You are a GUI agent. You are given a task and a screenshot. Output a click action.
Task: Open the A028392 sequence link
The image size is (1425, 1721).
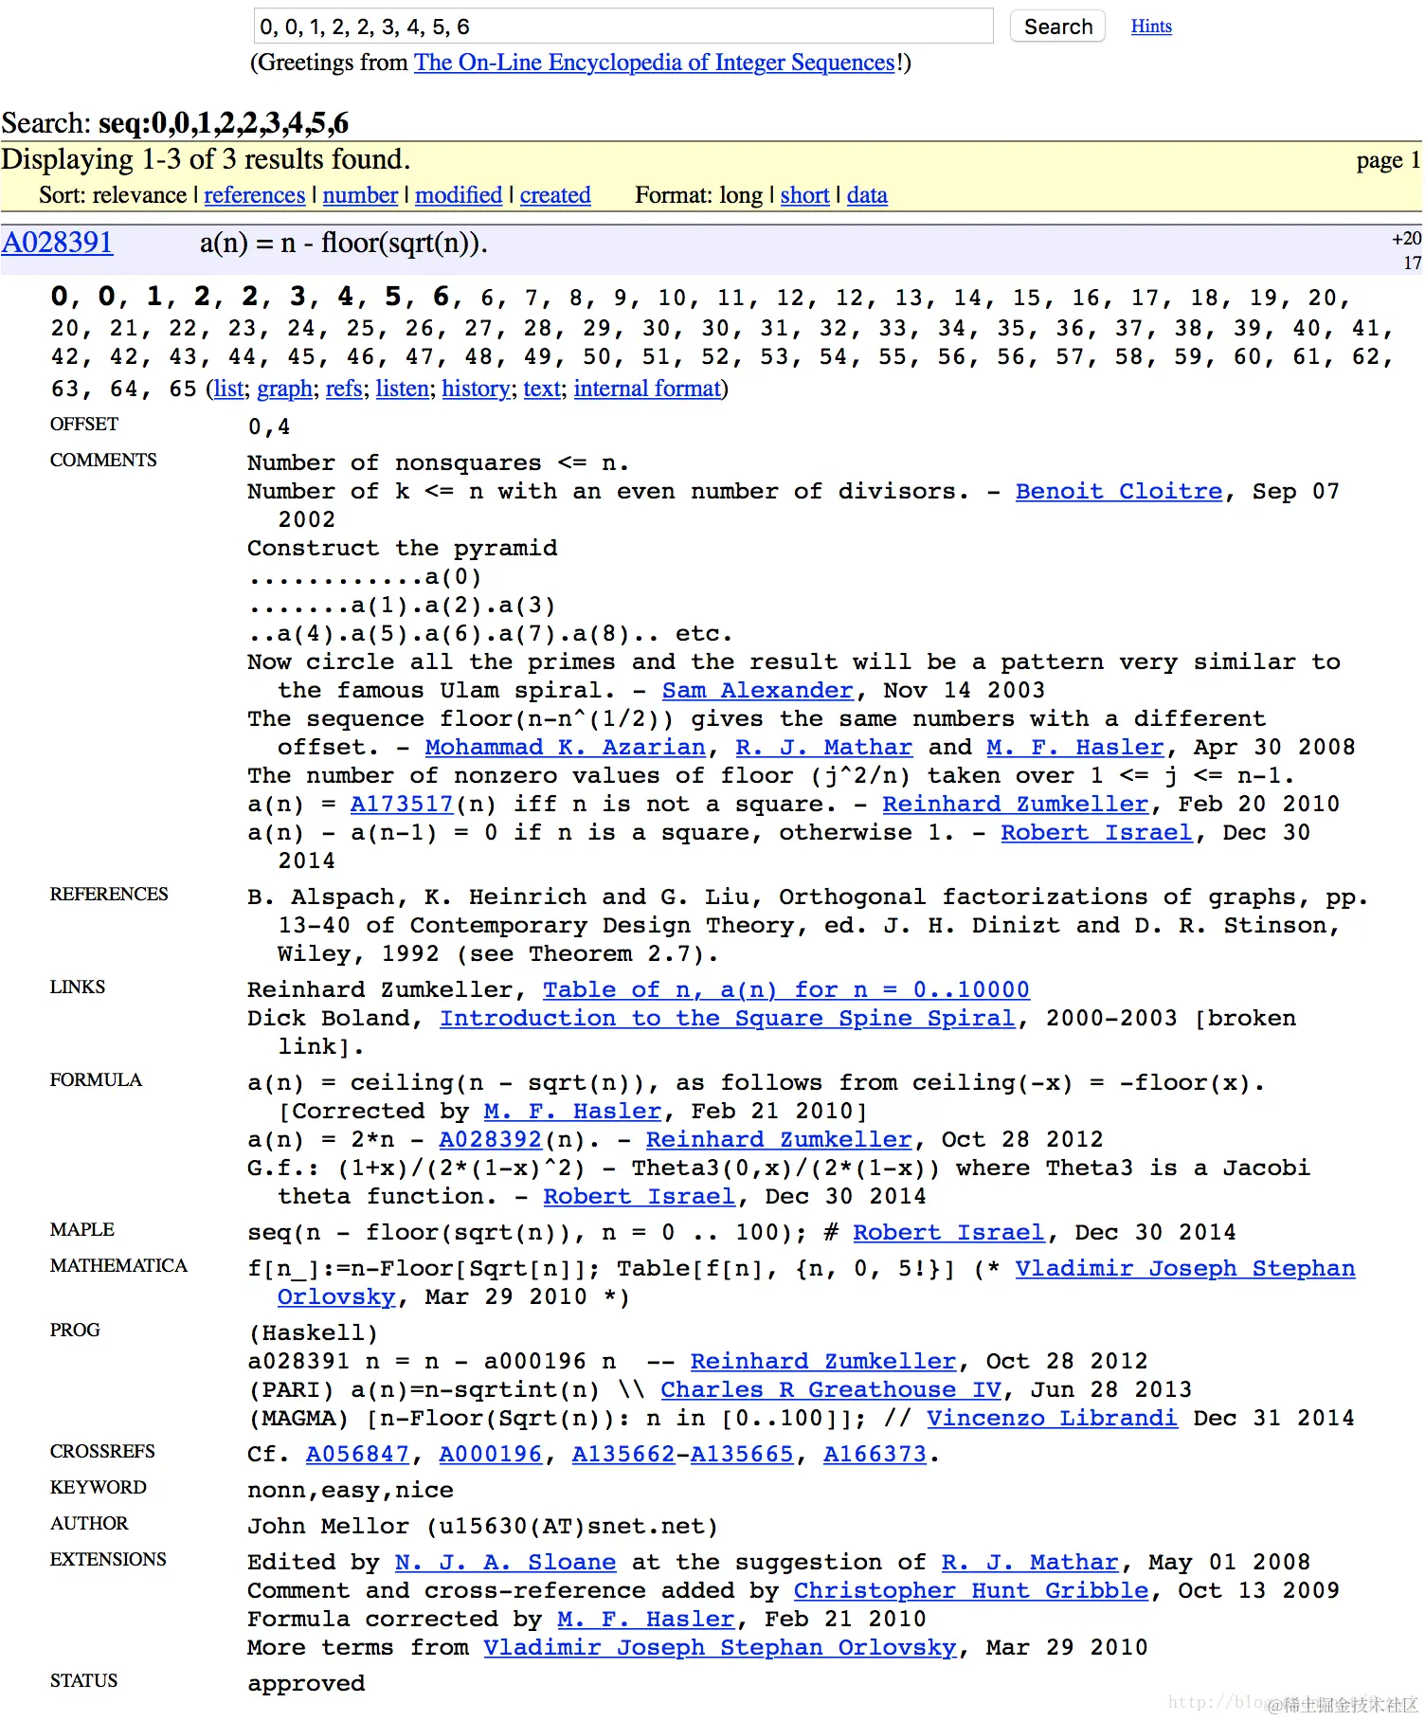click(x=491, y=1140)
